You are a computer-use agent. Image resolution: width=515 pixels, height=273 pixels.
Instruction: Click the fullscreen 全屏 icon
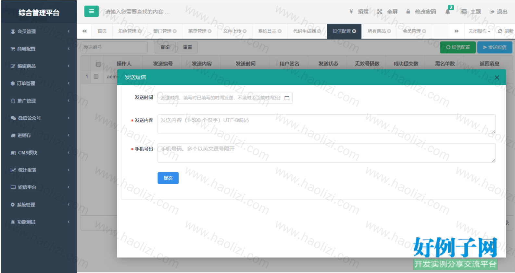pos(380,12)
